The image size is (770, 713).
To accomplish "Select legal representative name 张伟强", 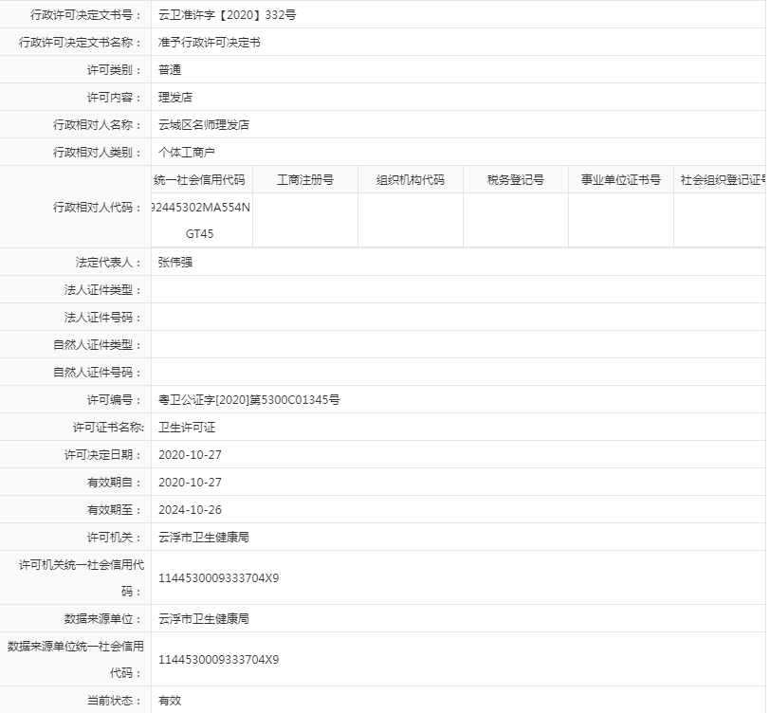I will tap(175, 263).
